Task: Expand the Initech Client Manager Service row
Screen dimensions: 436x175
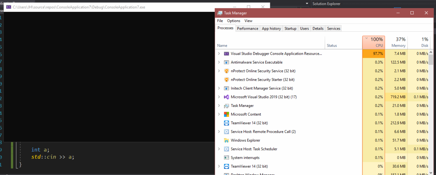Action: [x=219, y=88]
